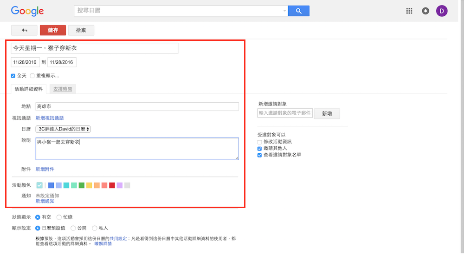
Task: Choose the bold blue event color
Action: coord(51,185)
